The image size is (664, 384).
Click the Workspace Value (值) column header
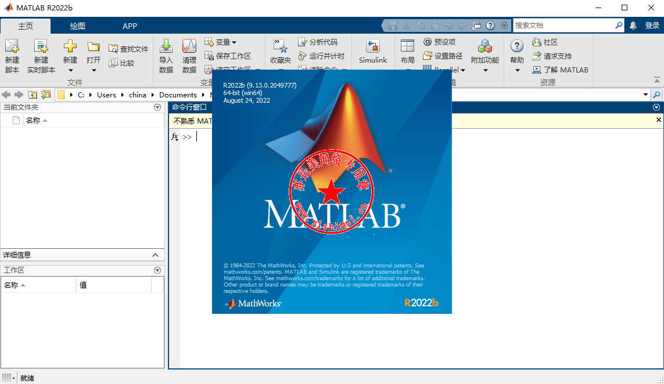click(113, 285)
